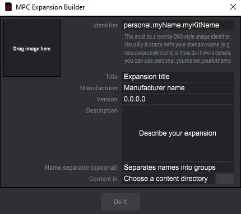Click the Manufacturer label
241x214 pixels.
[99, 88]
